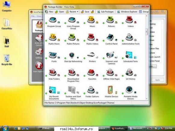The width and height of the screenshot is (175, 131).
Task: Click New in Package Builder toolbar
Action: tap(49, 12)
